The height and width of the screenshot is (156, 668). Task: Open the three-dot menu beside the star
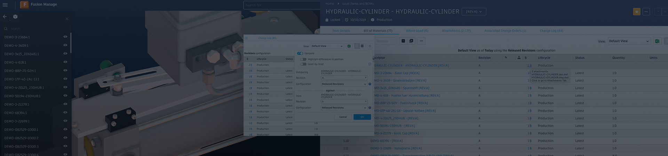(646, 11)
